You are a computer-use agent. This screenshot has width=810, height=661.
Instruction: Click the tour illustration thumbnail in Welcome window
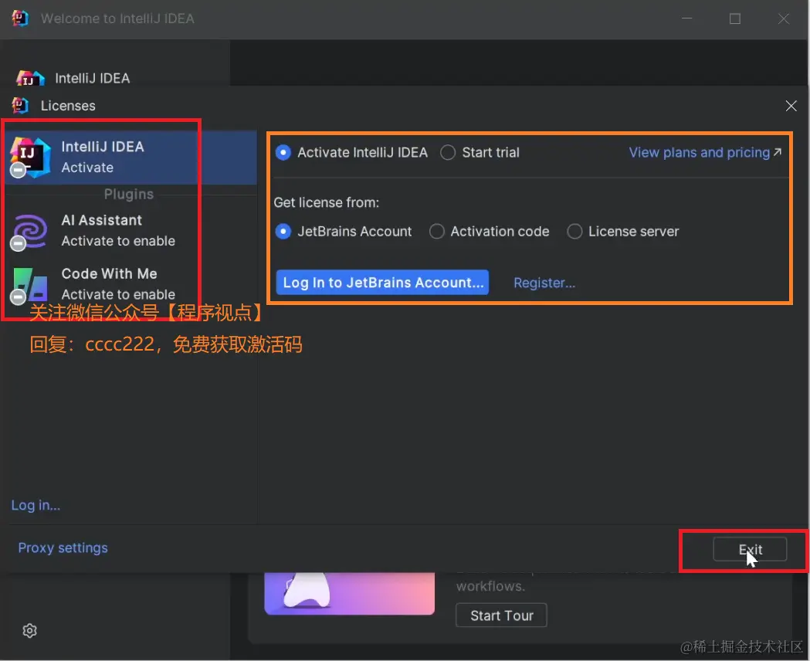click(x=349, y=594)
